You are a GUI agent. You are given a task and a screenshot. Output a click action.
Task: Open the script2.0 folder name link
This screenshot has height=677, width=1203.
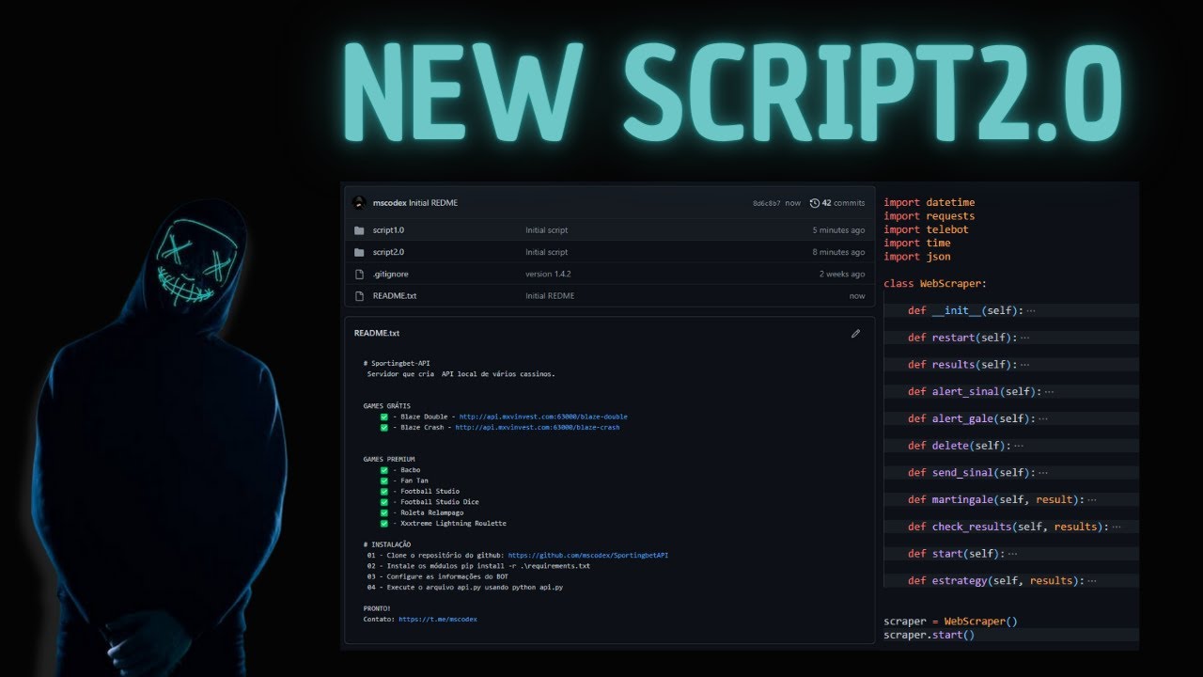[x=388, y=252]
